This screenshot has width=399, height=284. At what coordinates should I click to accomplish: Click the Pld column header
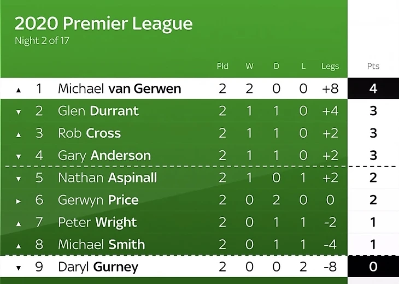pyautogui.click(x=222, y=66)
